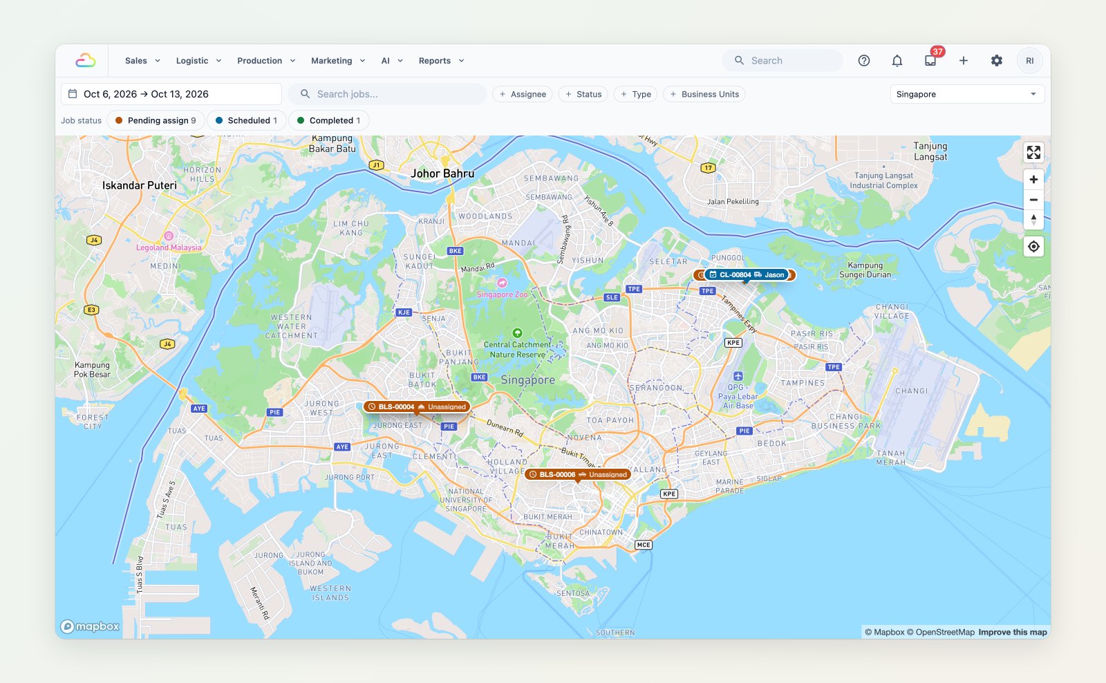Expand the Production menu
This screenshot has width=1106, height=683.
(x=266, y=61)
